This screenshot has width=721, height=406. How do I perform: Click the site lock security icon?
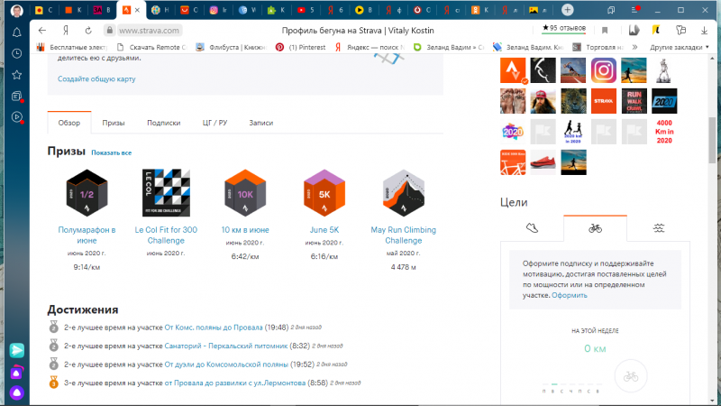[109, 31]
